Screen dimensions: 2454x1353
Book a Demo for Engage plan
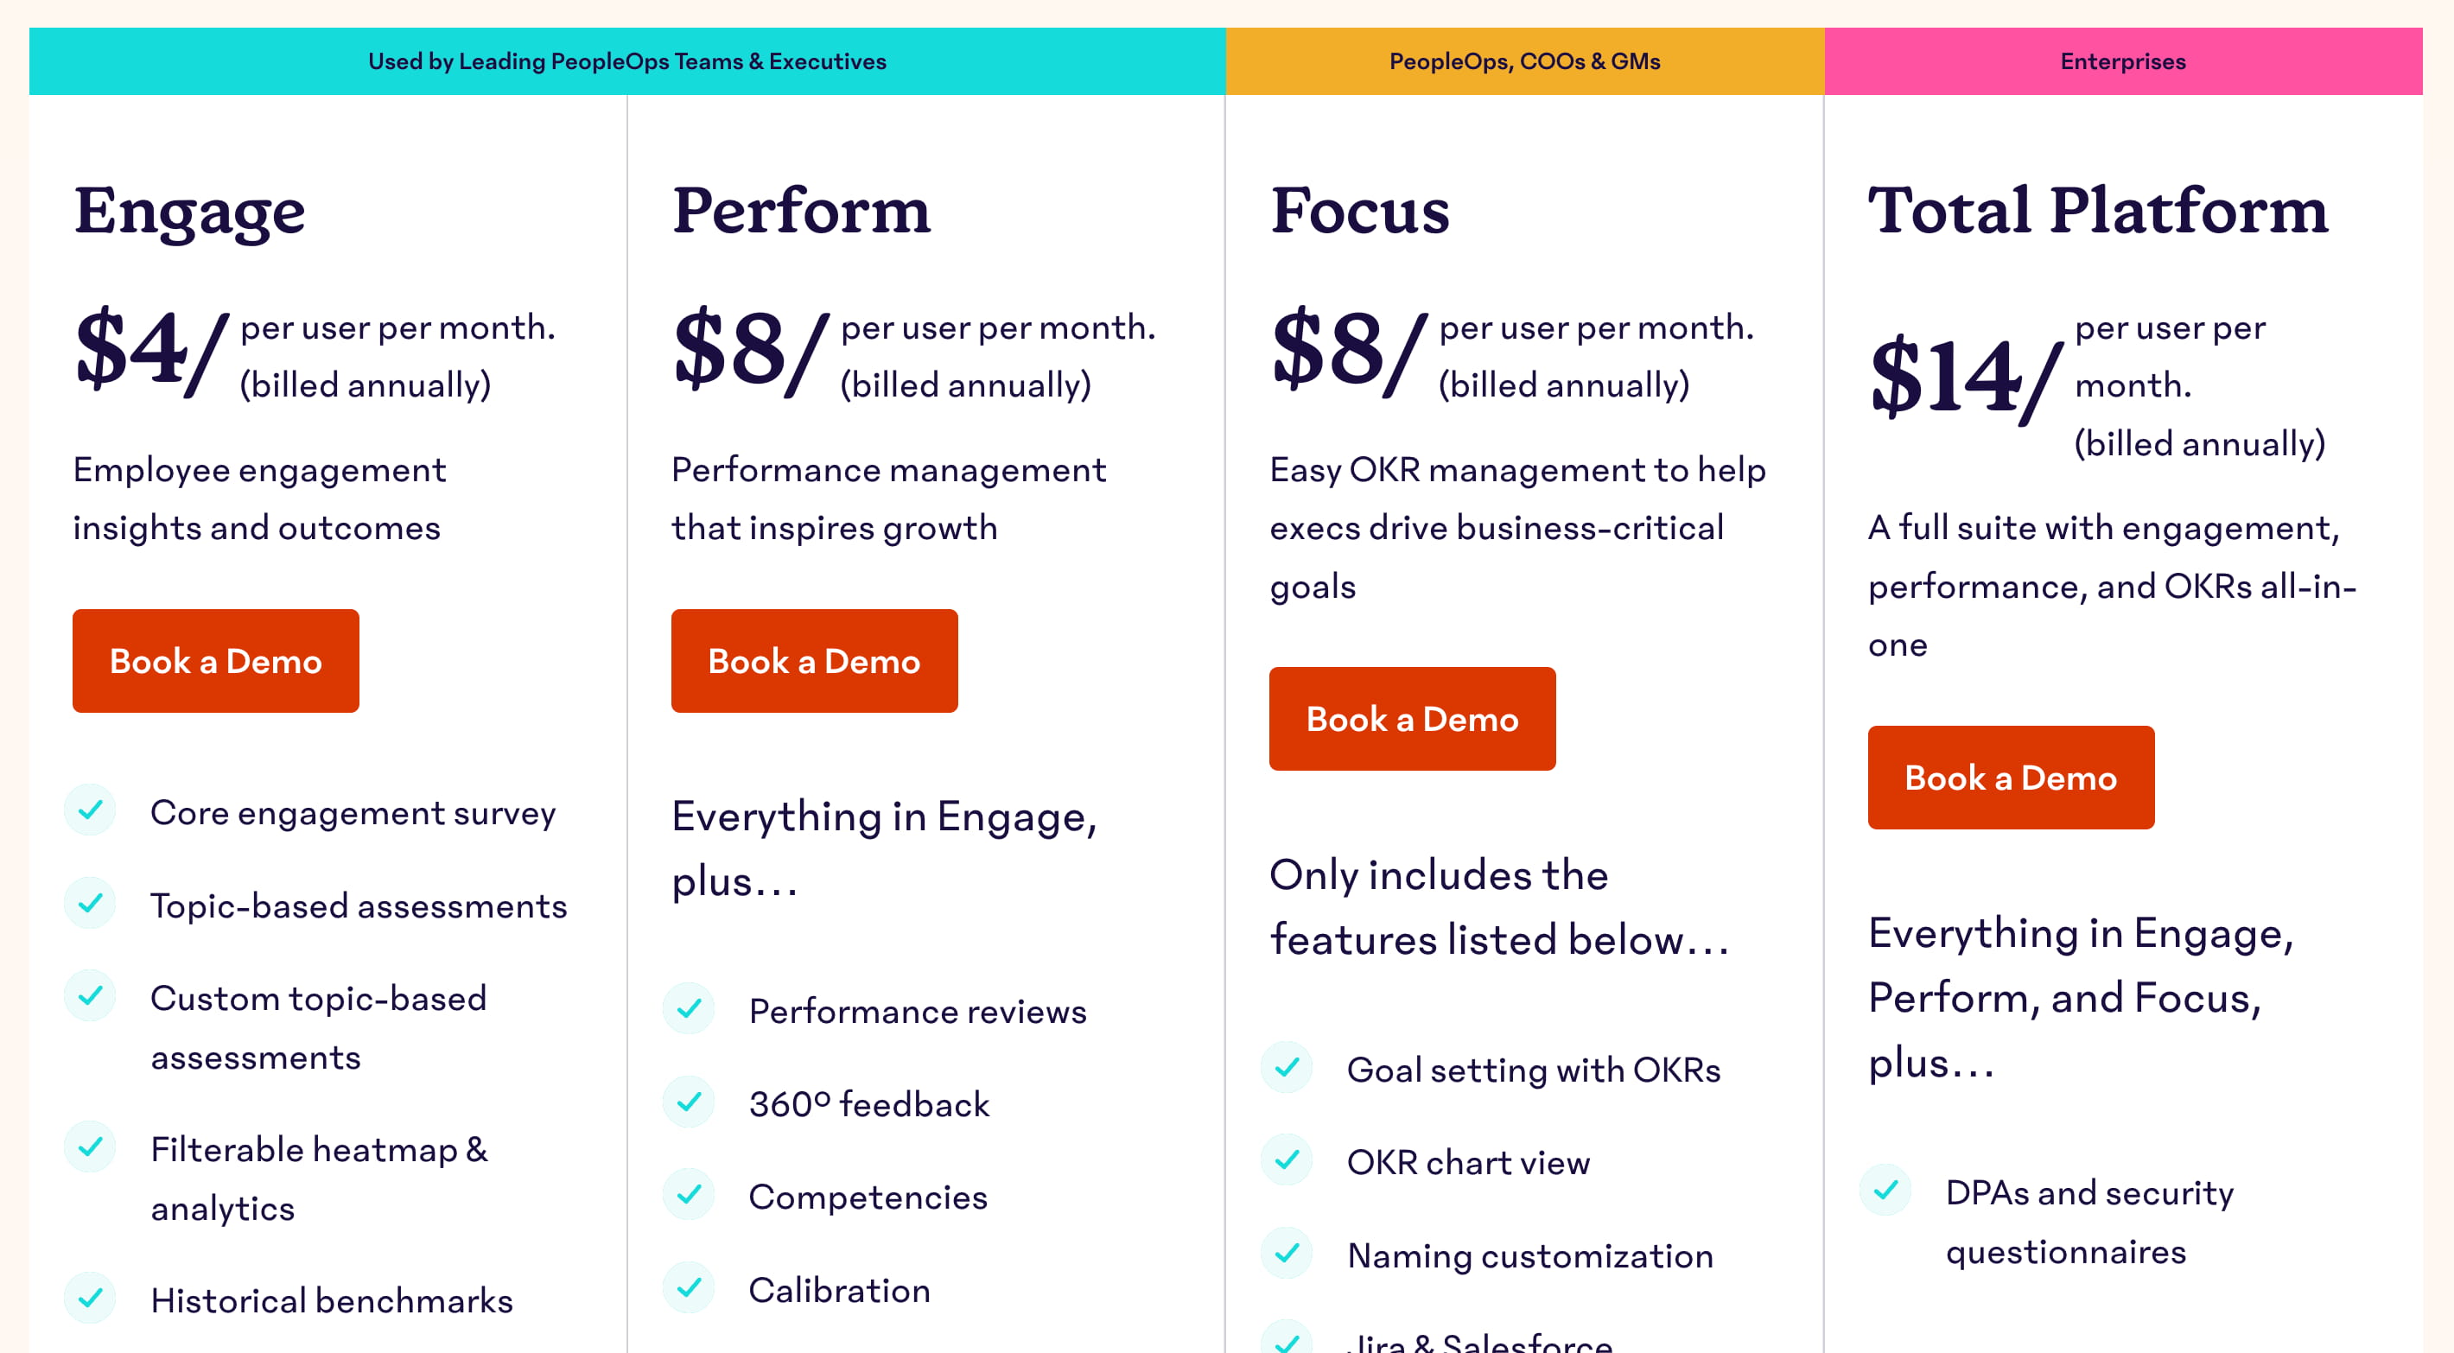coord(215,661)
